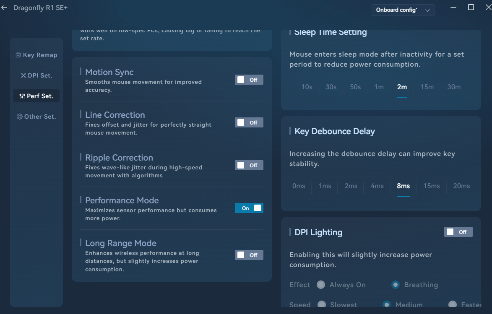Turn on Line Correction

click(249, 122)
